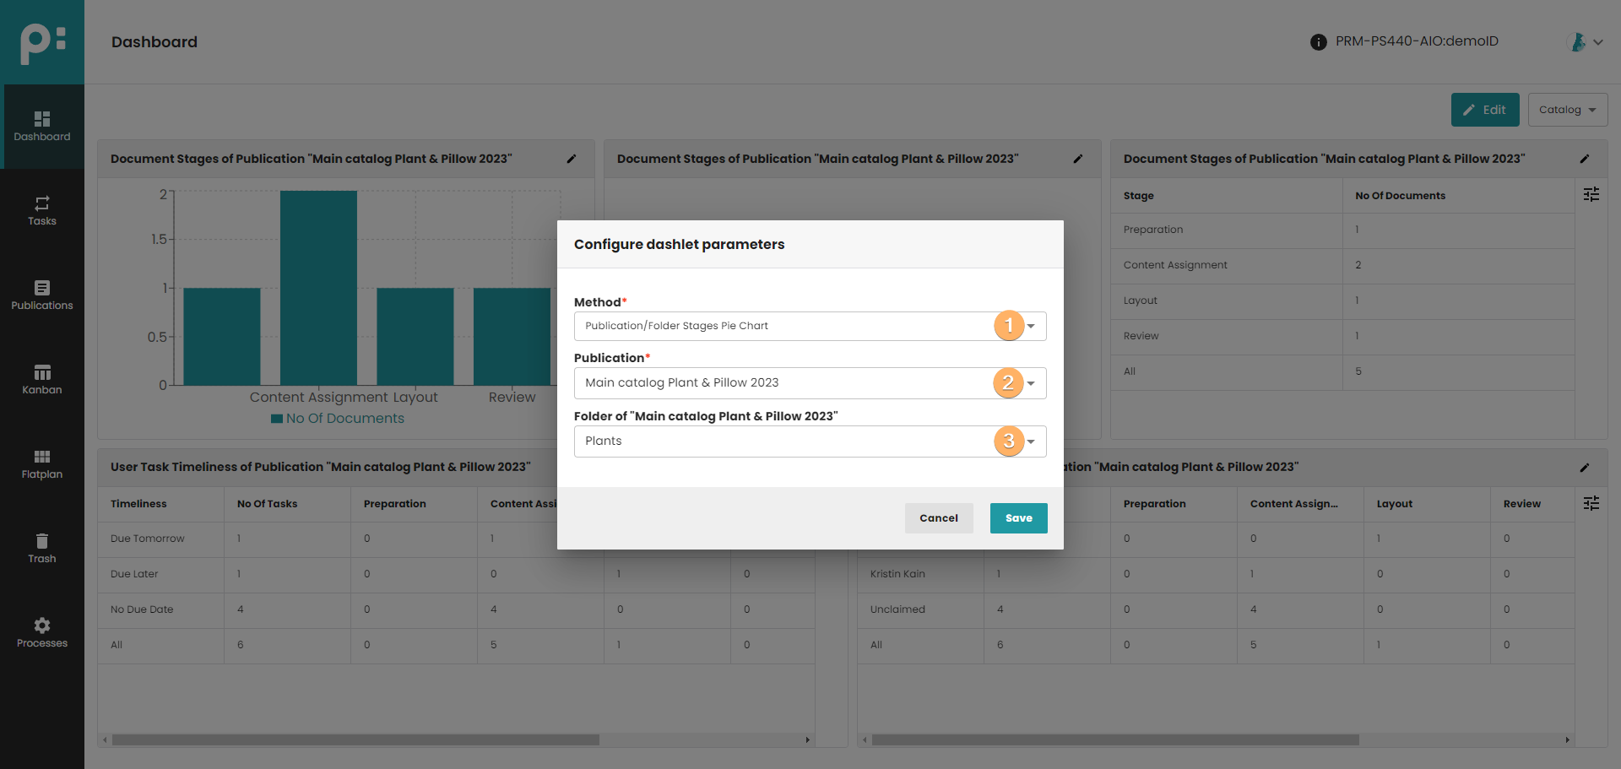Open Publications from the sidebar
Screen dimensions: 1621x769
tap(41, 288)
